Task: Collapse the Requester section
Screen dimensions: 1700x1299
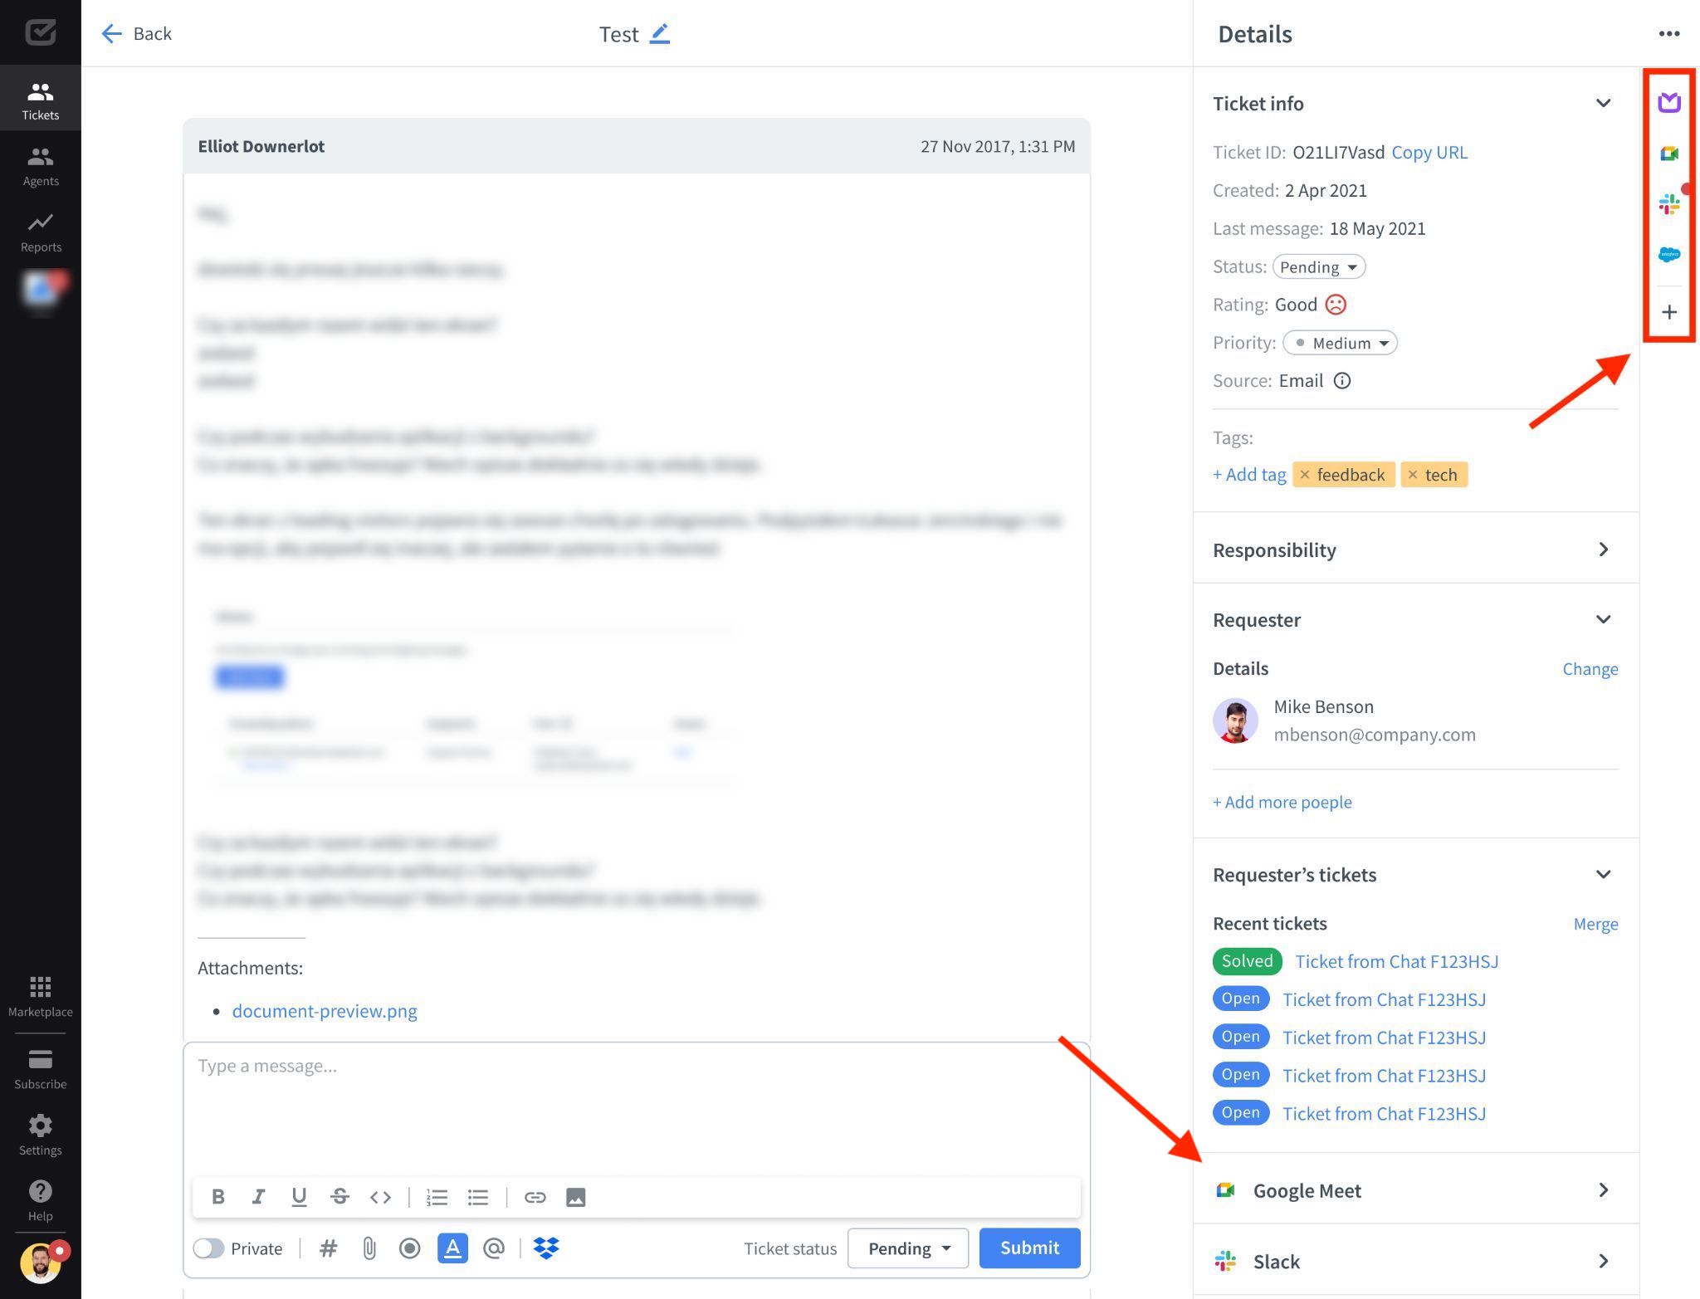Action: tap(1603, 619)
